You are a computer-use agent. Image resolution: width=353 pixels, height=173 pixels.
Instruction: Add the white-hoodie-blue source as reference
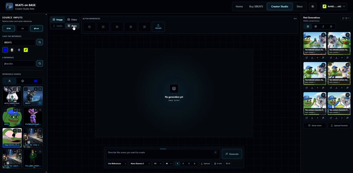15,89
